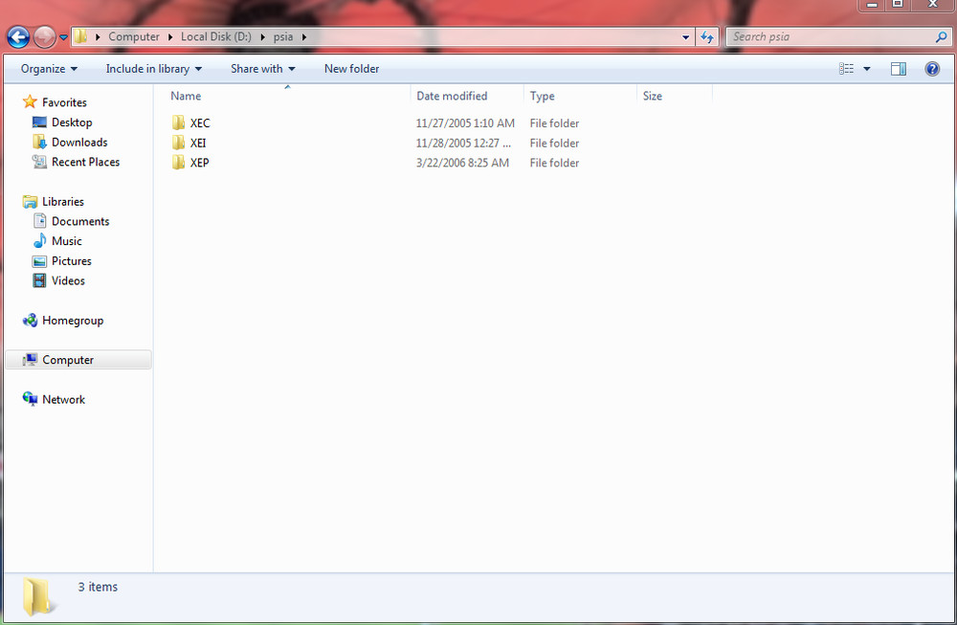
Task: Click the Help question mark icon
Action: [931, 69]
